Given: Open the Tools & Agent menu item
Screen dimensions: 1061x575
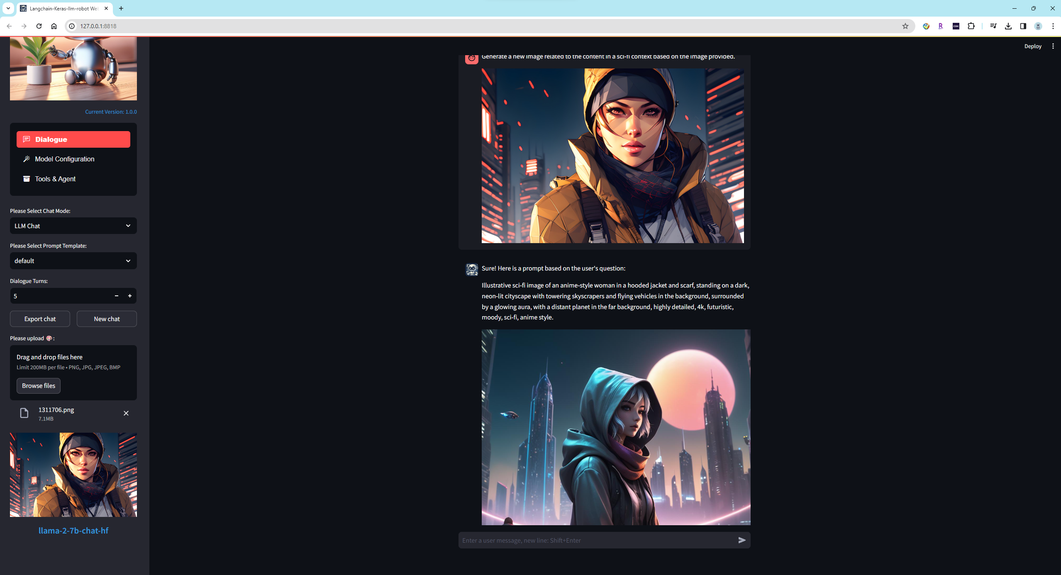Looking at the screenshot, I should point(55,179).
